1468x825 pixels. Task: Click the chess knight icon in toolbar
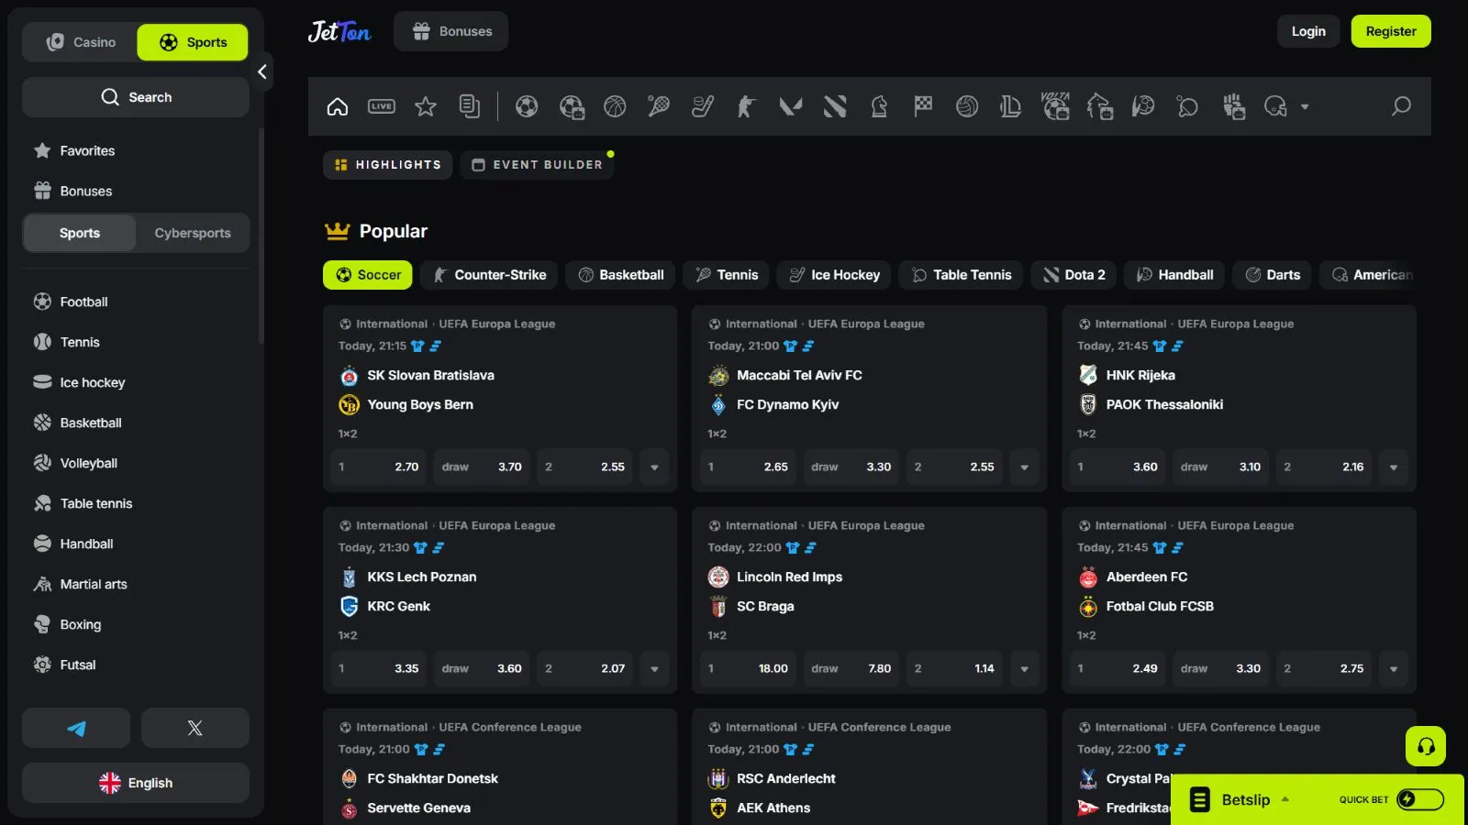pyautogui.click(x=879, y=106)
